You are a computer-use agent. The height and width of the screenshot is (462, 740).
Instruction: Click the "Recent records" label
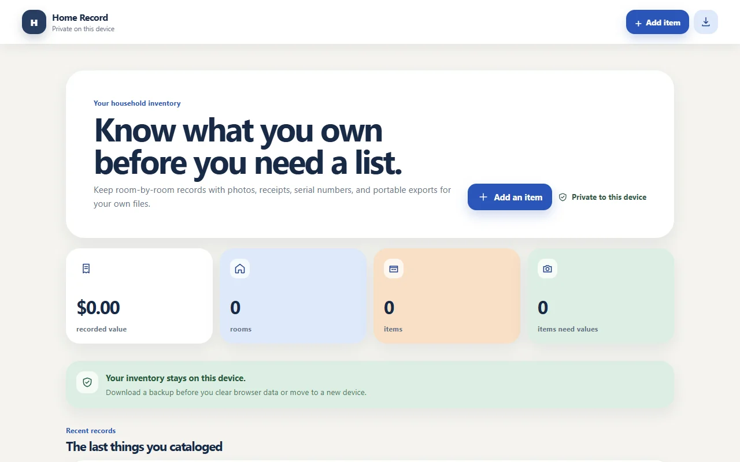click(x=91, y=431)
